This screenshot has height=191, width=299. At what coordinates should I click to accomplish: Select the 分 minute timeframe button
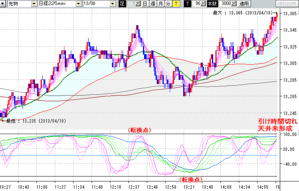[168, 4]
